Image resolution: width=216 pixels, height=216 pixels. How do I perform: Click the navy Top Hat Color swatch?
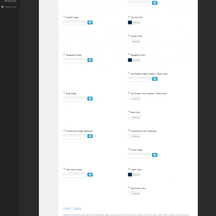click(130, 22)
